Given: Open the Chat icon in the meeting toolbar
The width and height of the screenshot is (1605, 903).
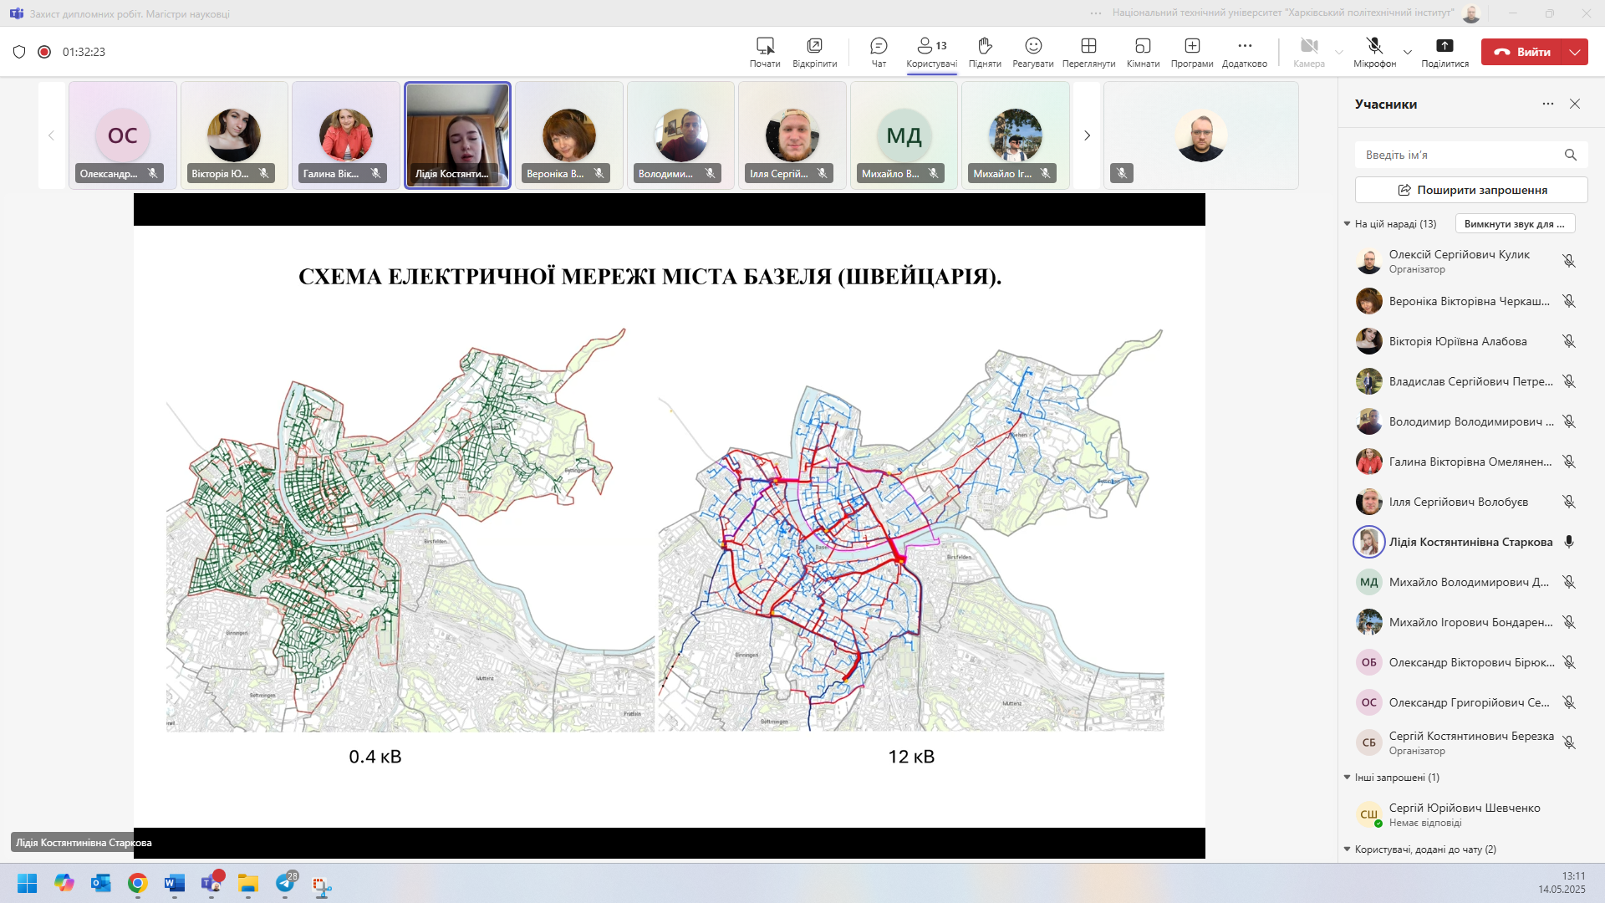Looking at the screenshot, I should (879, 47).
